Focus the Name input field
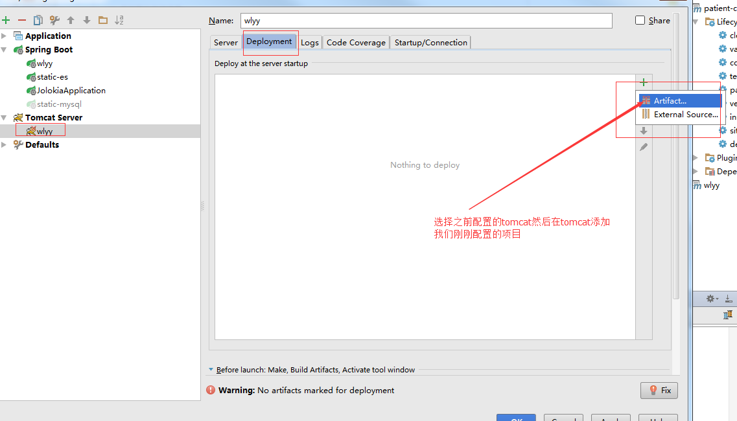 pyautogui.click(x=427, y=21)
